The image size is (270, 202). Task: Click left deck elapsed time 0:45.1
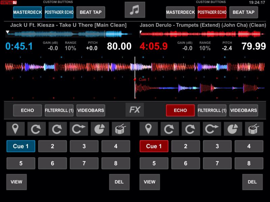click(19, 46)
